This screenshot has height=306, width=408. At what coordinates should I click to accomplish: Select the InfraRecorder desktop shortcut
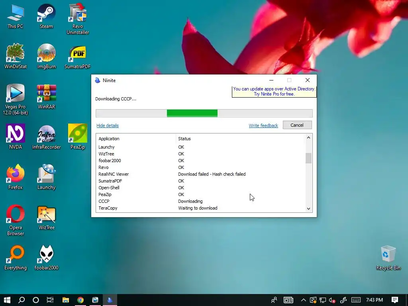[x=46, y=137]
